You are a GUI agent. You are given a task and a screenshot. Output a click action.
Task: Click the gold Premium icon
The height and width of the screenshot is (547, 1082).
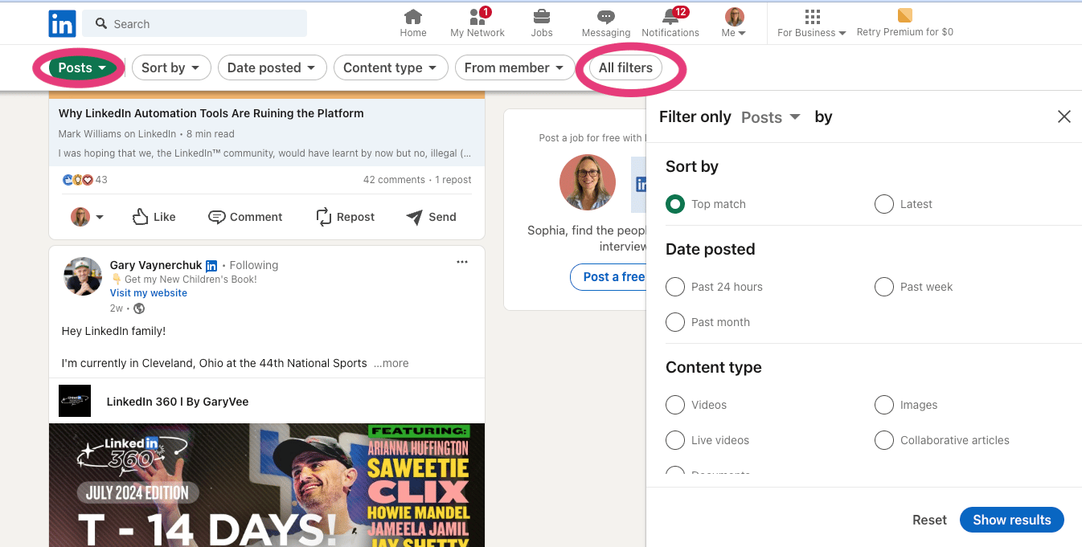click(905, 15)
